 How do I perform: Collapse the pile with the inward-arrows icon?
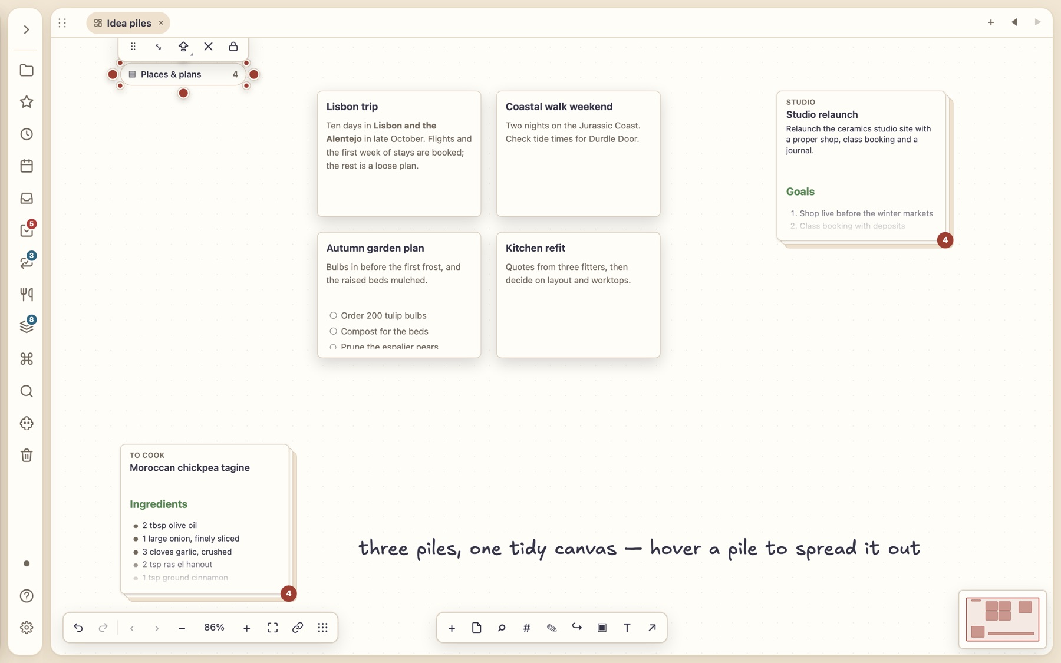[158, 47]
